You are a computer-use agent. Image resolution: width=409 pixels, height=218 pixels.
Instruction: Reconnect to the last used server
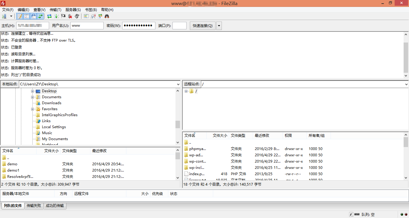click(77, 16)
